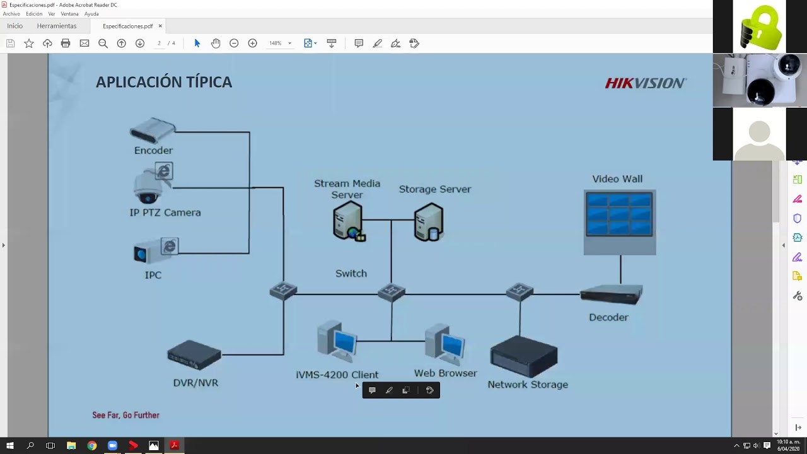Open the Ventana menu
This screenshot has height=454, width=807.
[x=69, y=14]
